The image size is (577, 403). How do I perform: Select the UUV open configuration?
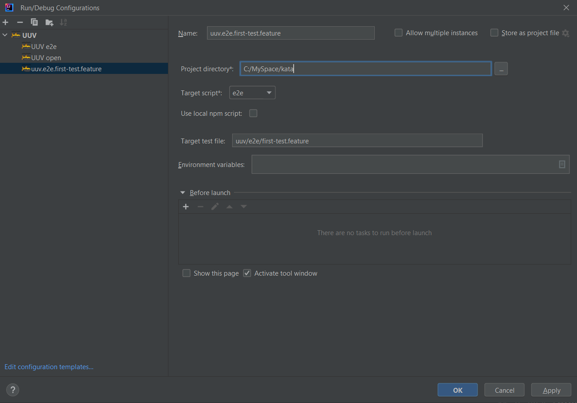coord(84,57)
